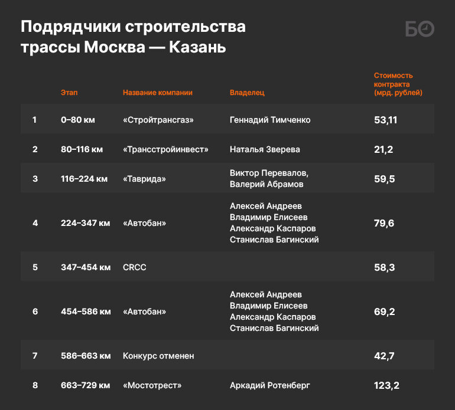Click 'Алексей Андреев' in row 6

coord(266,294)
